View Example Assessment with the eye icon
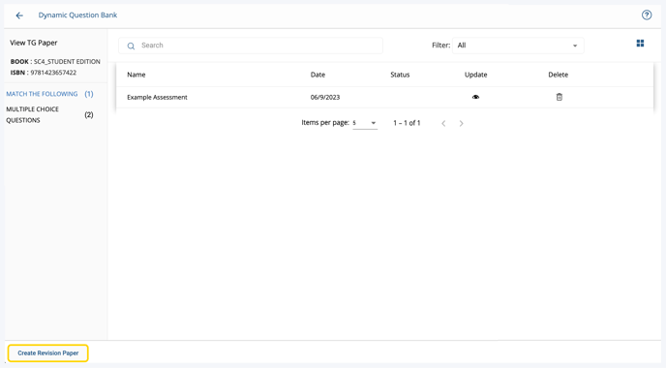 click(x=475, y=97)
